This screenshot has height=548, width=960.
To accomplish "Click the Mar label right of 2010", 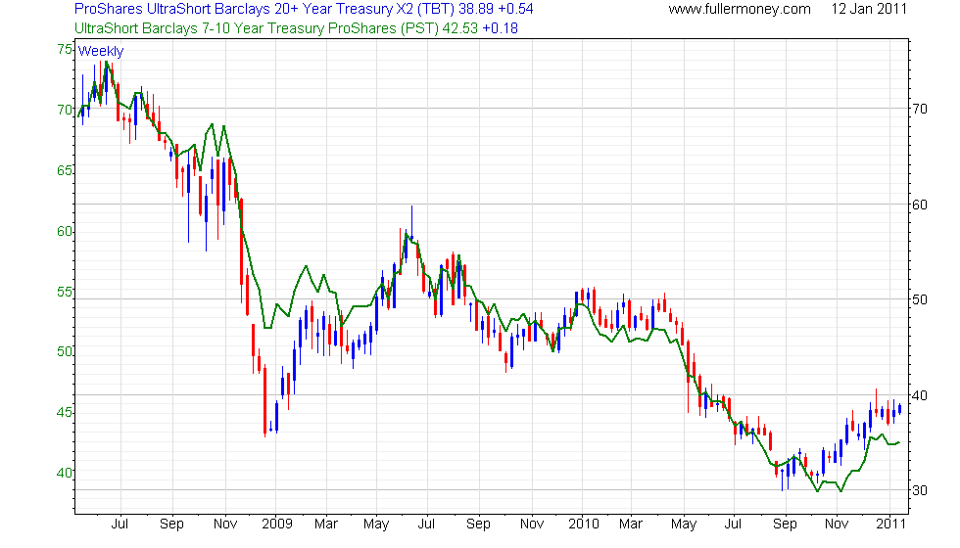I will pos(631,524).
